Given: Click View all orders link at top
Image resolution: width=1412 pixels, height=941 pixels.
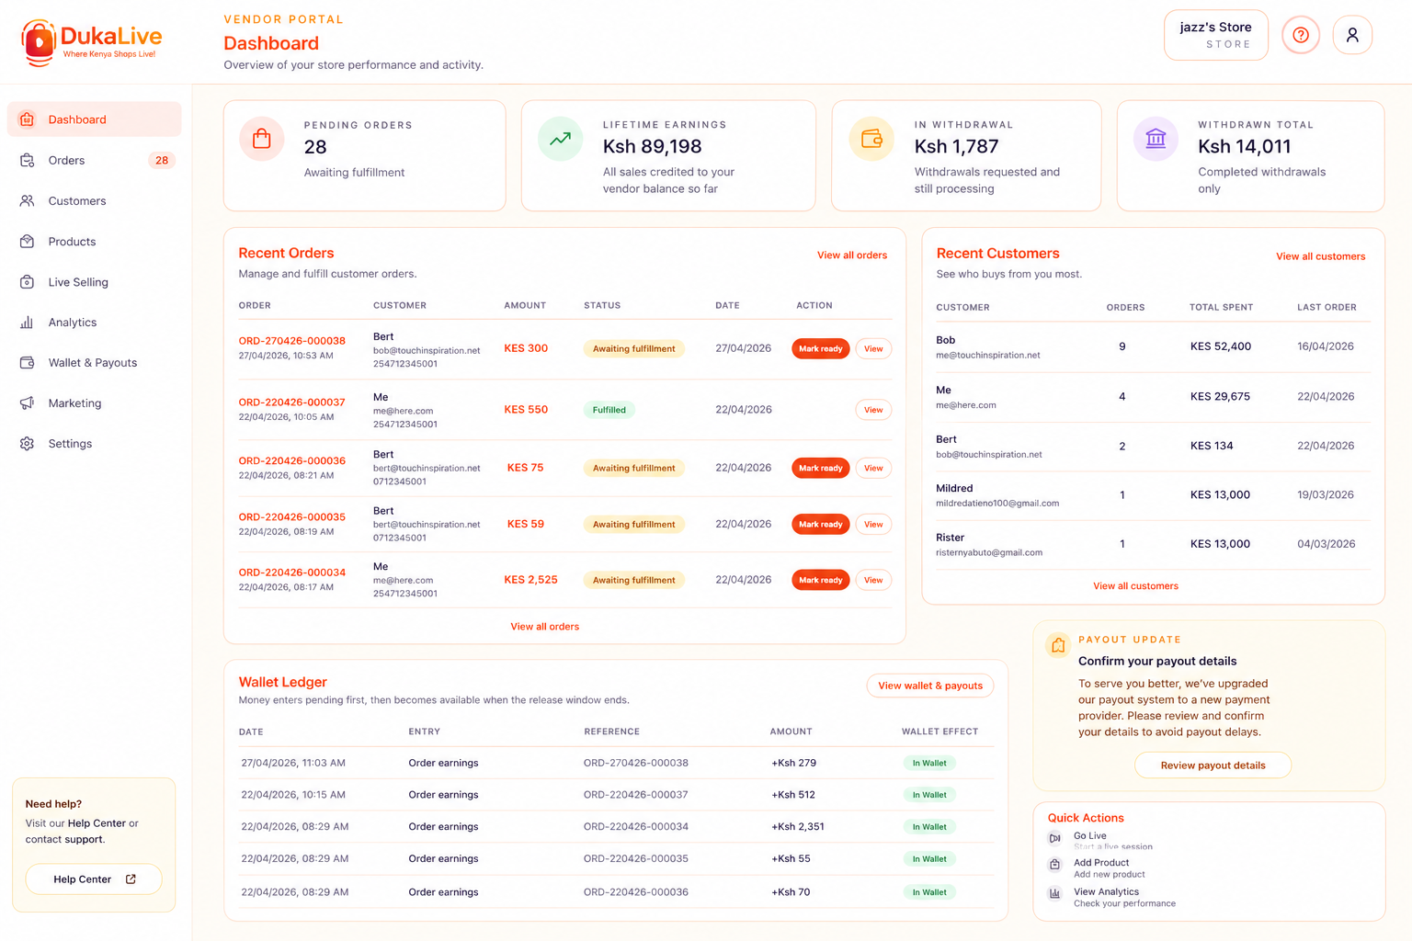Looking at the screenshot, I should pos(852,255).
